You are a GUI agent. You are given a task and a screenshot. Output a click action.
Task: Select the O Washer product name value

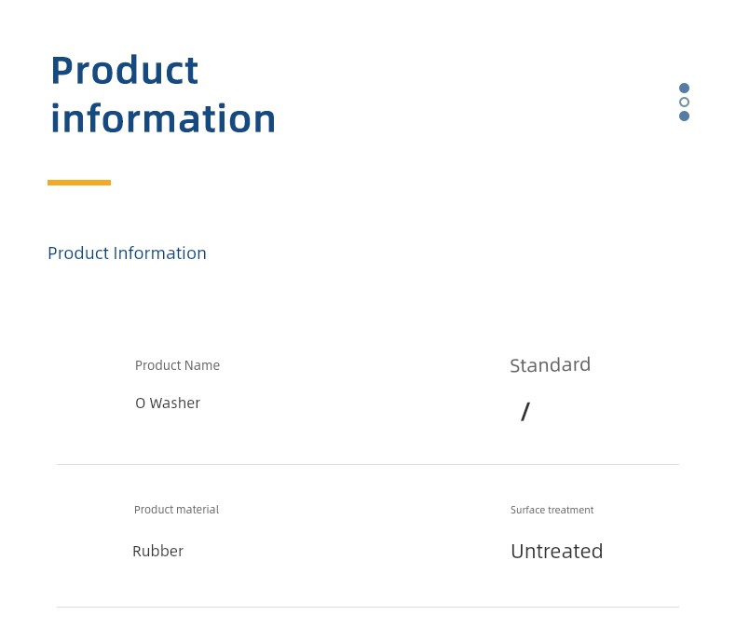[x=168, y=403]
